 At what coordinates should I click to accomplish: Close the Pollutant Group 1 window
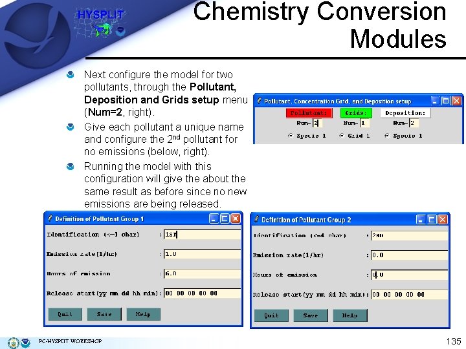(236, 218)
